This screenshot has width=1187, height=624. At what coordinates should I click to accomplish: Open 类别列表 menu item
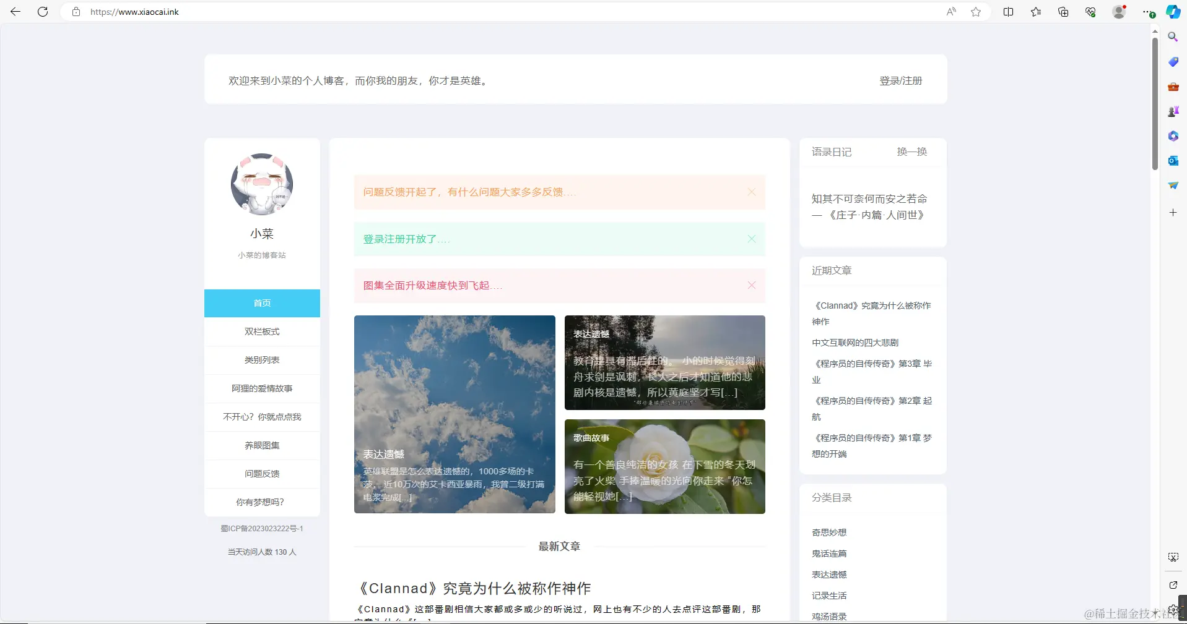pyautogui.click(x=262, y=360)
